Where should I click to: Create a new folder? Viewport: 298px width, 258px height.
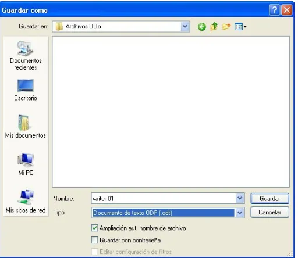pos(226,27)
